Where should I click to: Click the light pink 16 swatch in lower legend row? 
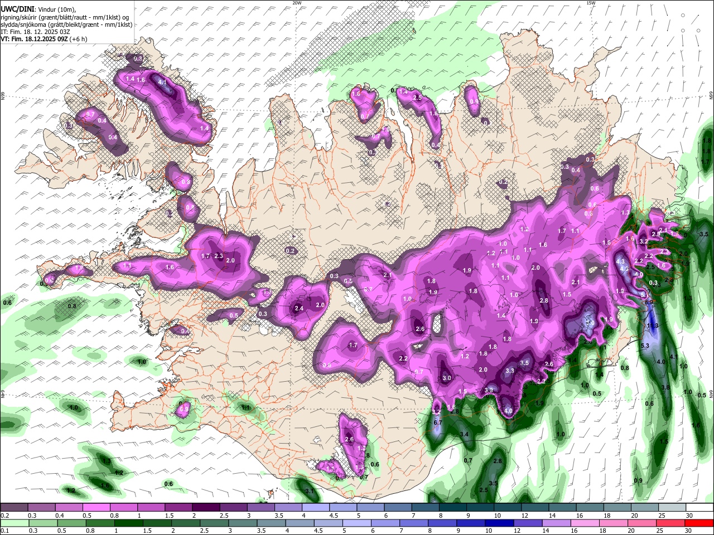pyautogui.click(x=586, y=523)
